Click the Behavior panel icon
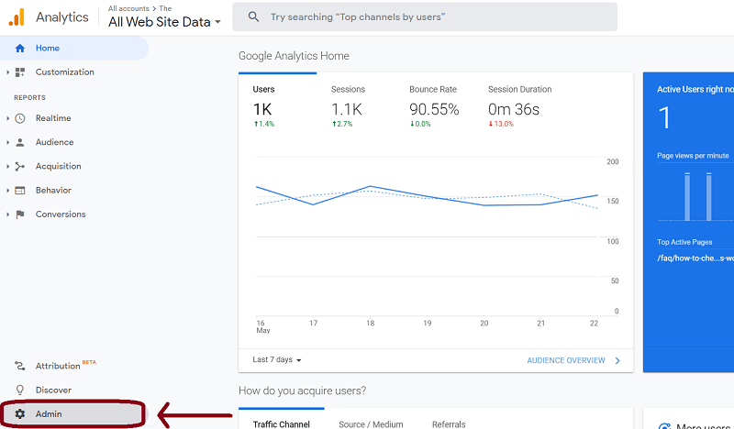Image resolution: width=734 pixels, height=429 pixels. pyautogui.click(x=20, y=191)
